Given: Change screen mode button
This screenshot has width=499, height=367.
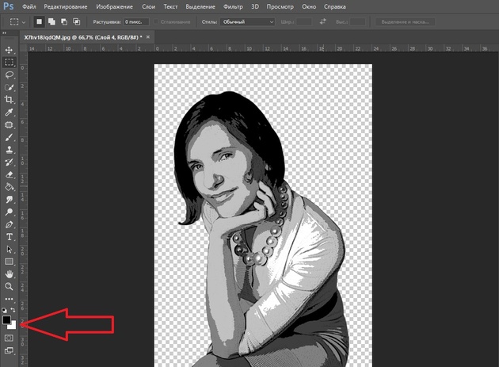Looking at the screenshot, I should tap(9, 351).
